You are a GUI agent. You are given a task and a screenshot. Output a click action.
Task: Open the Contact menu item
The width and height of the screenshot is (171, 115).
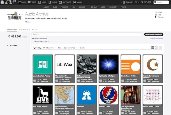click(94, 7)
